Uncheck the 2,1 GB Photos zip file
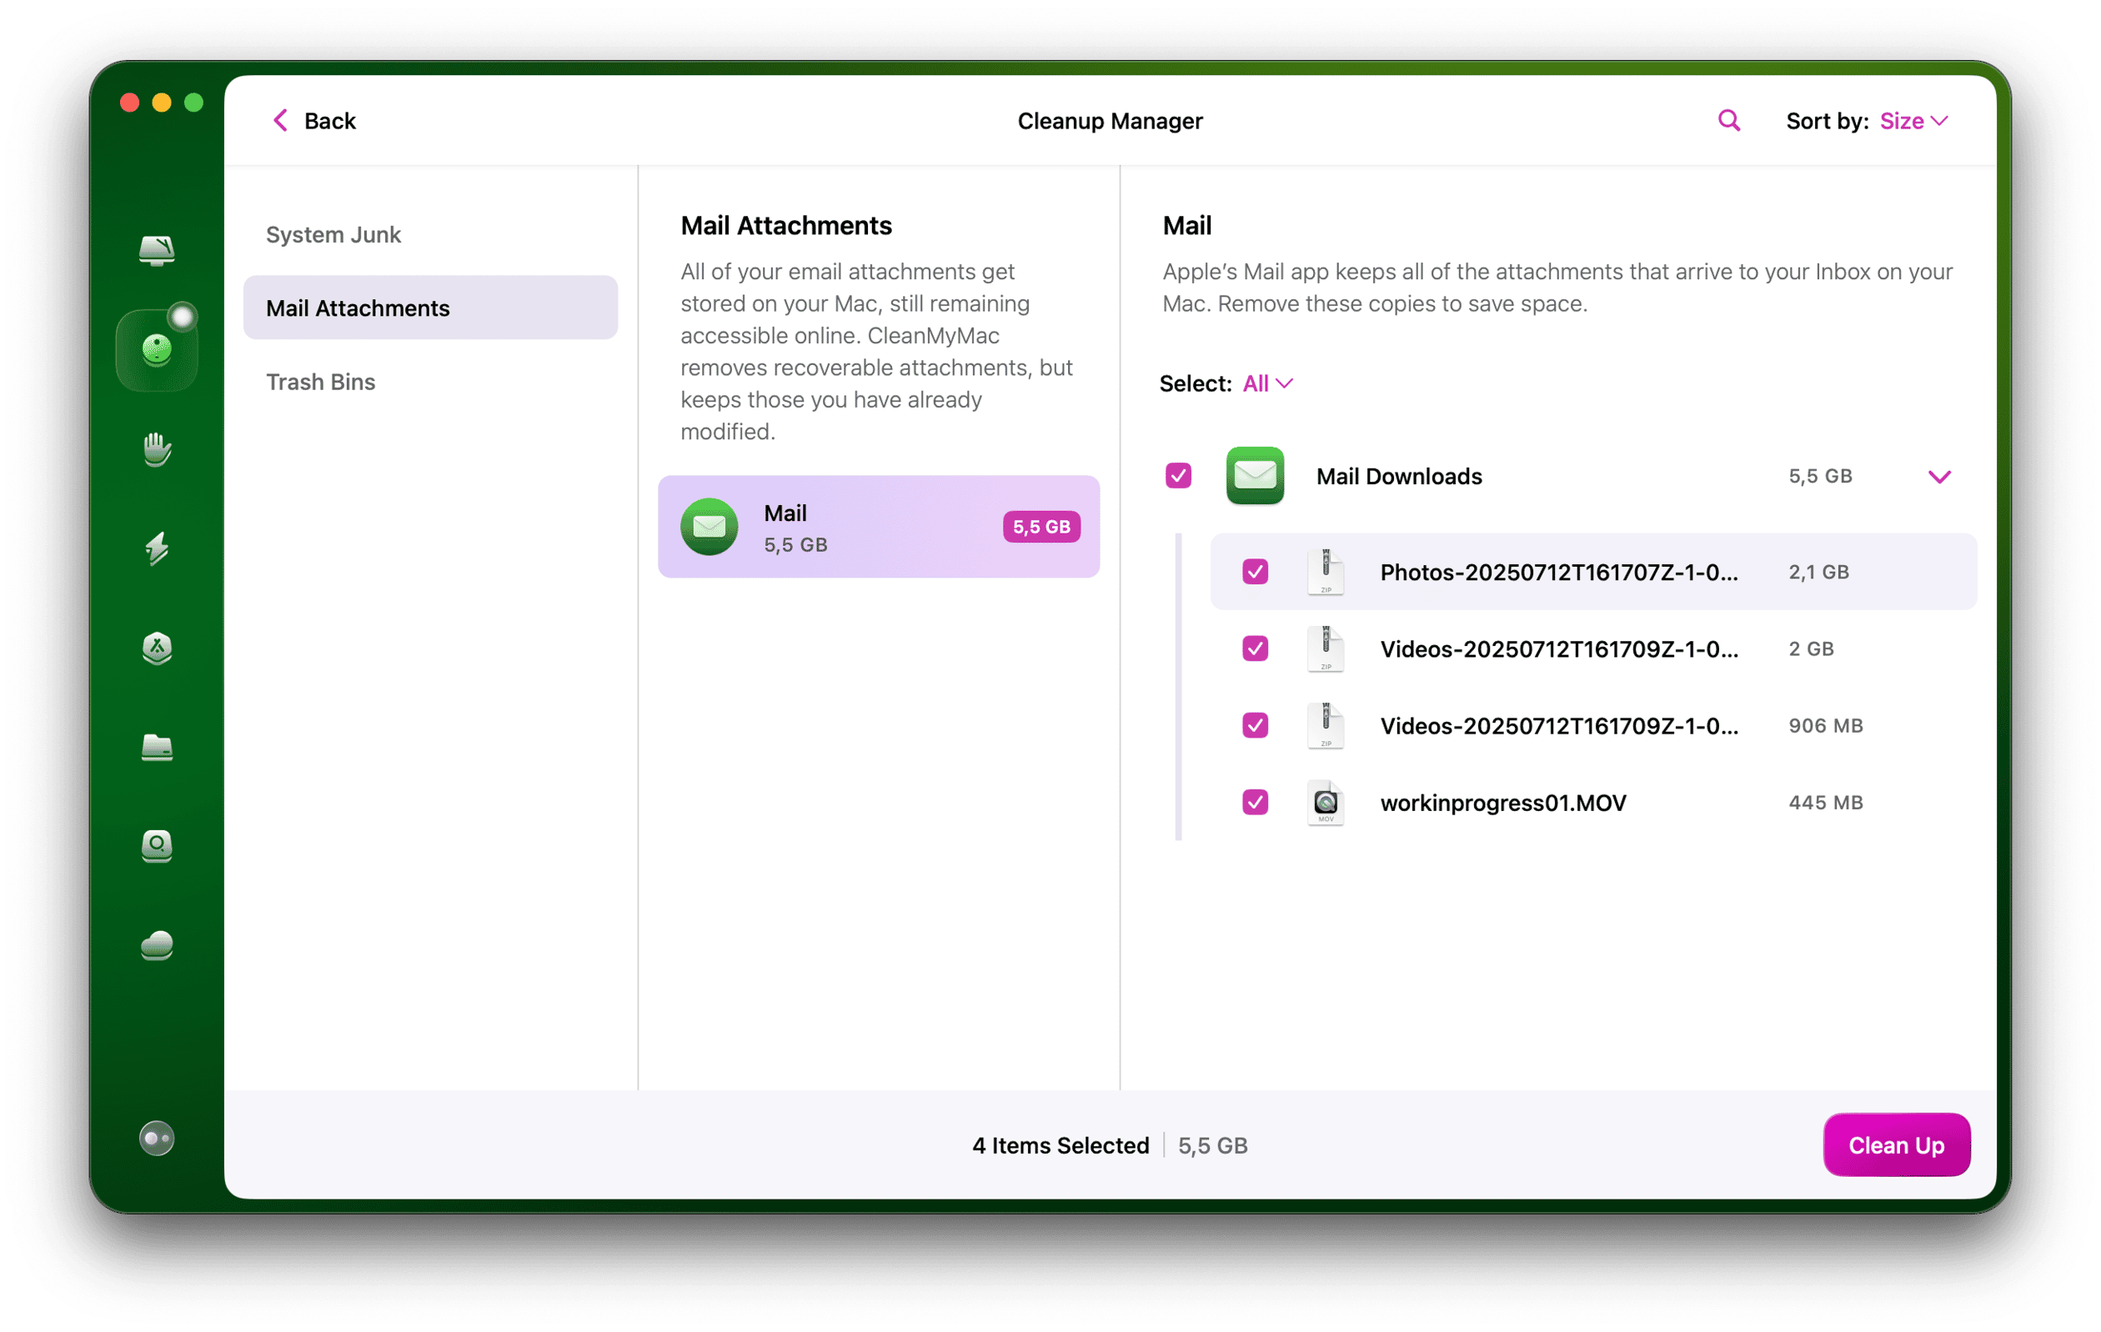The height and width of the screenshot is (1332, 2101). coord(1255,571)
